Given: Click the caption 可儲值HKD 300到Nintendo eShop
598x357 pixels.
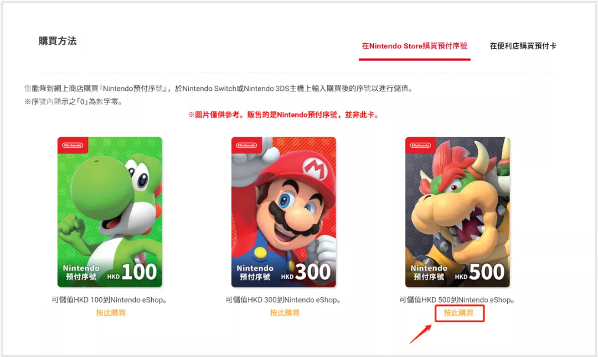Looking at the screenshot, I should [x=283, y=300].
